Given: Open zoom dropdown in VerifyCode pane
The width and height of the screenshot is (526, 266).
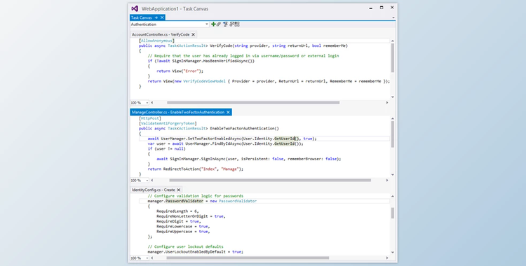Looking at the screenshot, I should tap(147, 103).
